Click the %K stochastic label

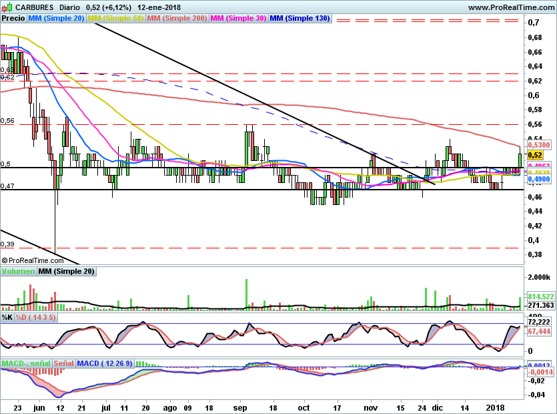pyautogui.click(x=7, y=317)
